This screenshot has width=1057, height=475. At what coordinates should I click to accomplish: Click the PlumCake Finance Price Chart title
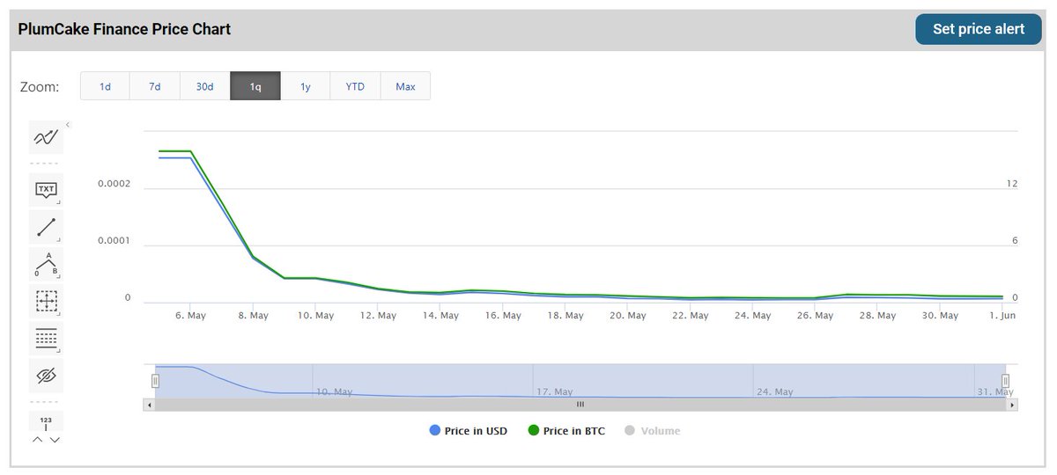(x=124, y=29)
